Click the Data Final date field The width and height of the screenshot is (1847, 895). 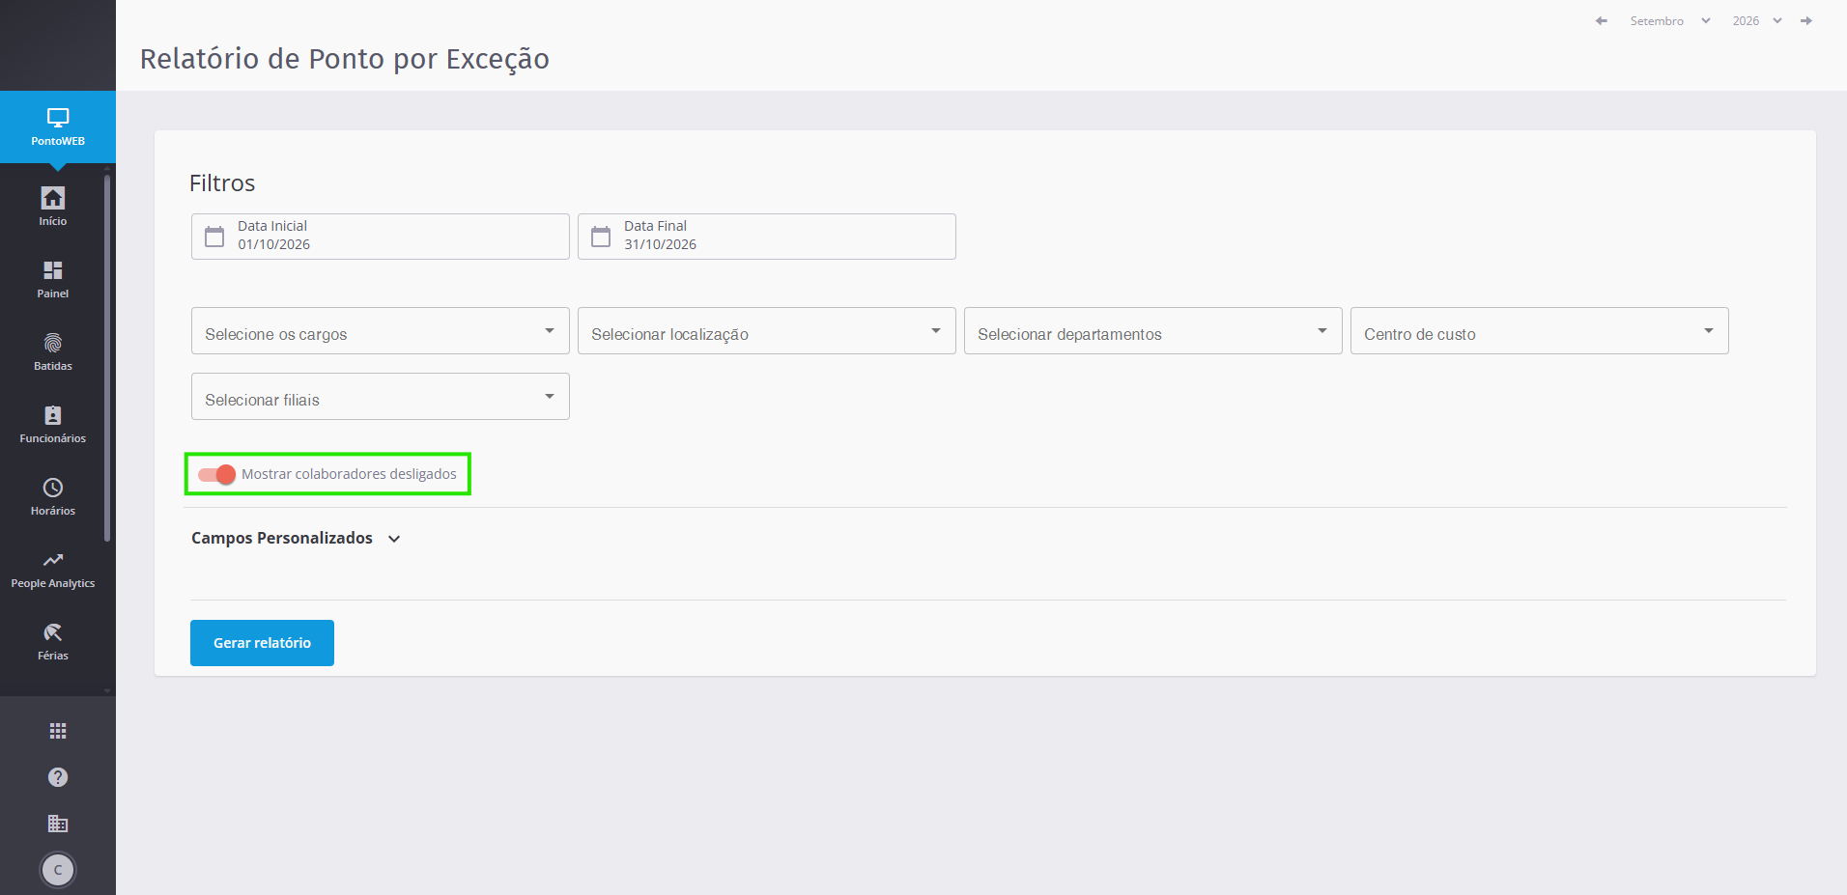tap(767, 237)
